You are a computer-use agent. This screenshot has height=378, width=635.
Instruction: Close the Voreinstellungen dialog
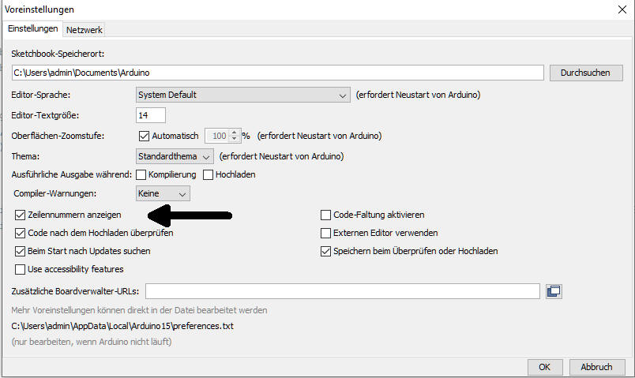[622, 9]
